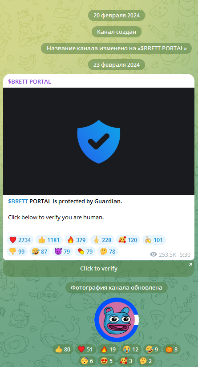The height and width of the screenshot is (367, 198).
Task: Select the smiling hearts face reaction 120
Action: [x=128, y=240]
